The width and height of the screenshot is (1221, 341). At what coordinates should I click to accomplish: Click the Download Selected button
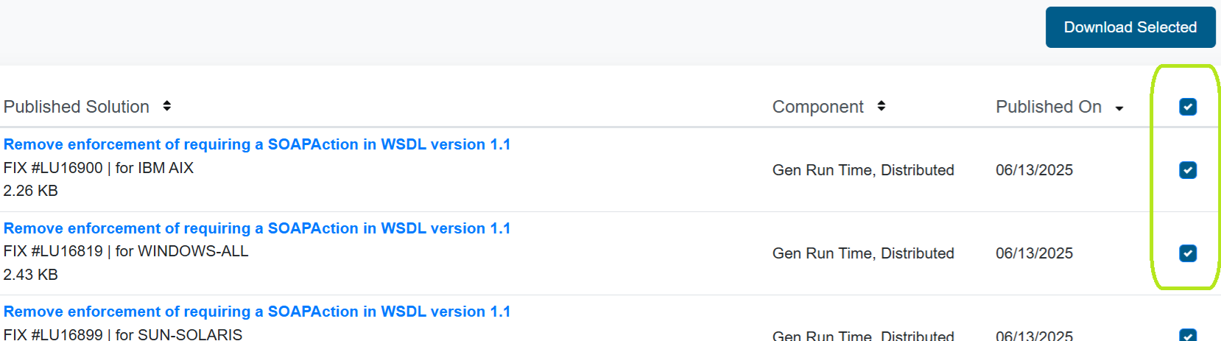(x=1130, y=27)
